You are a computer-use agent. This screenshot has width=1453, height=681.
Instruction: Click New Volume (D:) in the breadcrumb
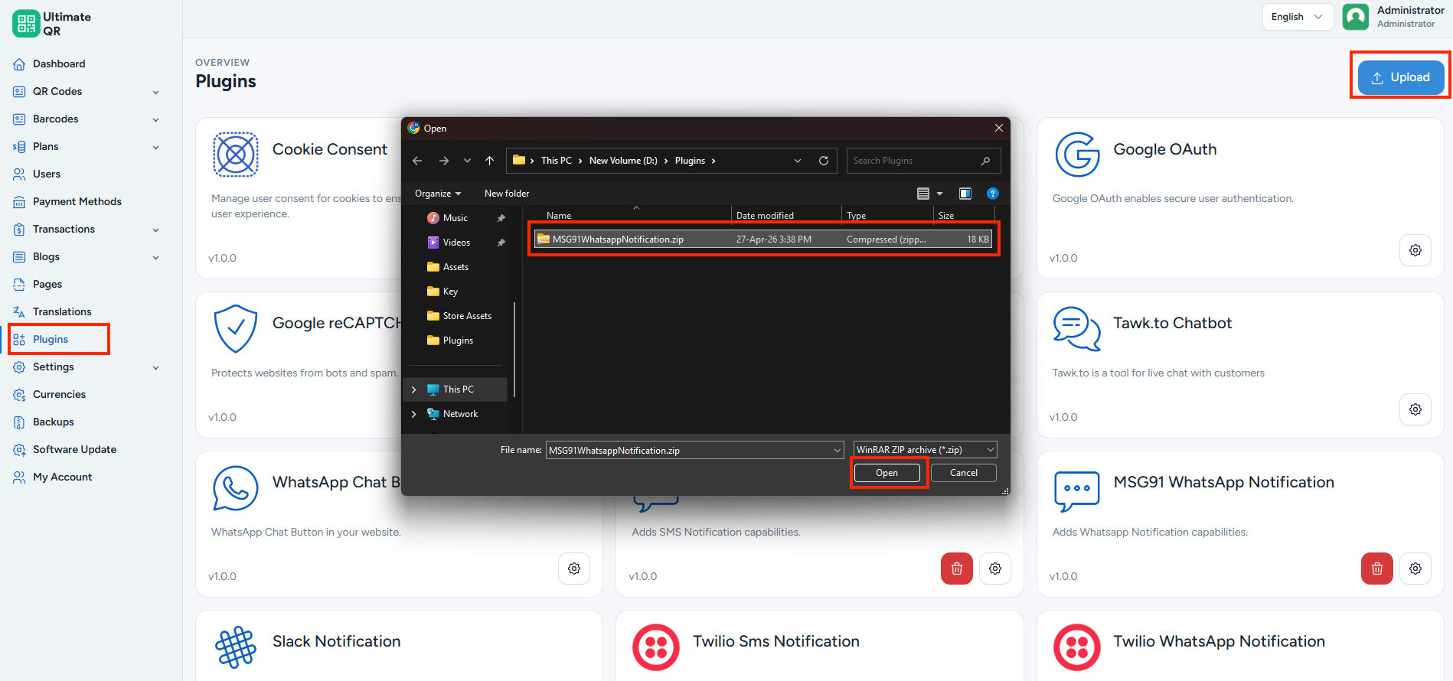(623, 161)
